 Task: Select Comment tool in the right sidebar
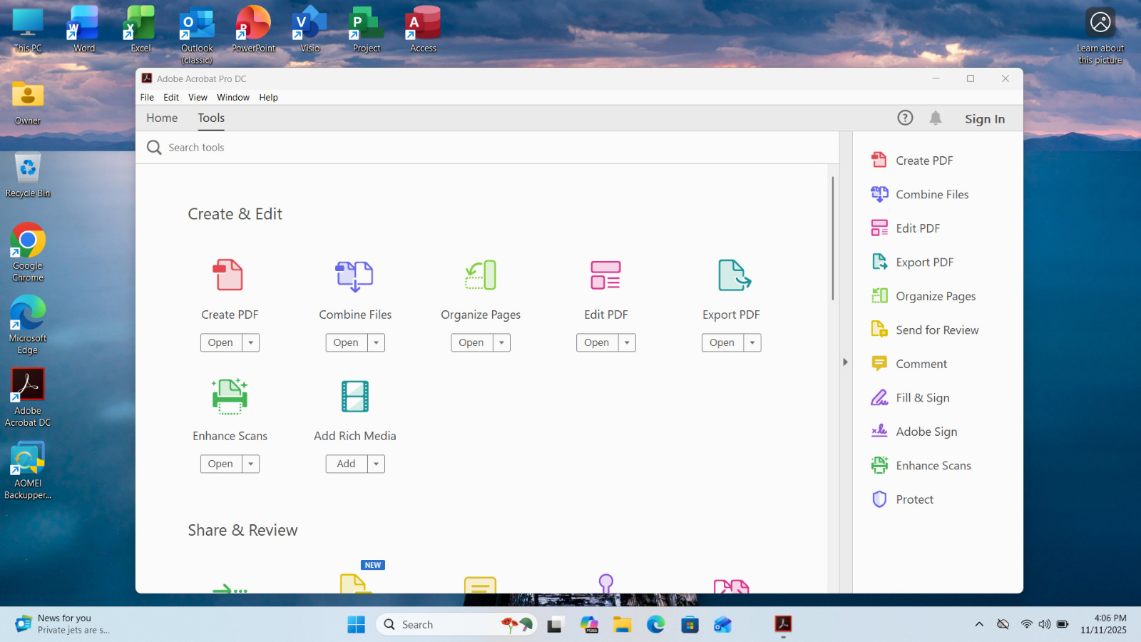tap(909, 364)
